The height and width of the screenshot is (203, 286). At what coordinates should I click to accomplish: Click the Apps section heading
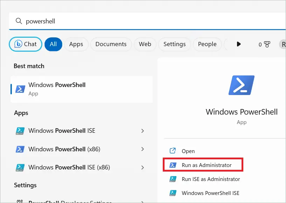pyautogui.click(x=21, y=113)
